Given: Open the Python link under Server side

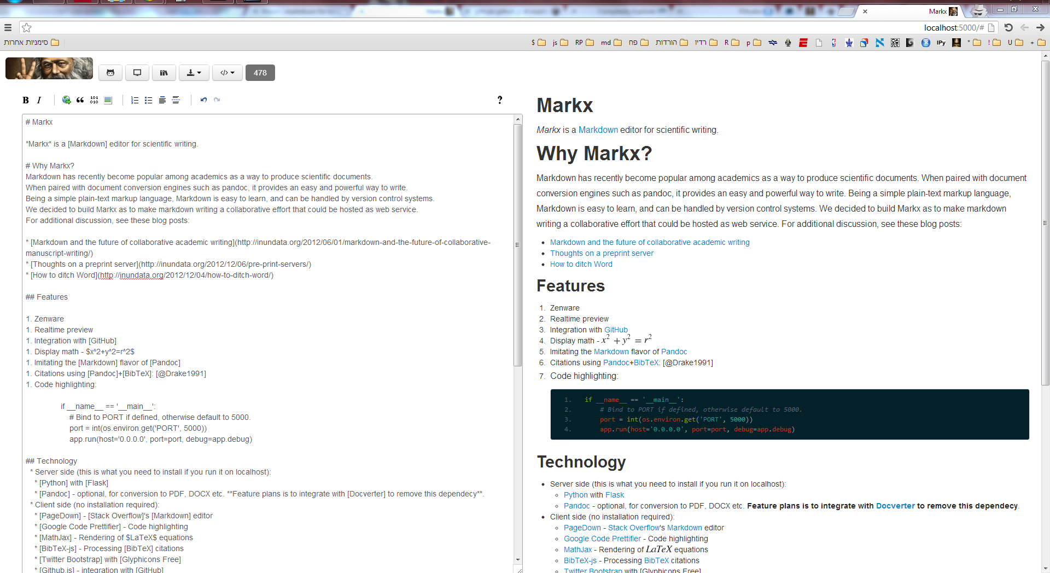Looking at the screenshot, I should 576,495.
